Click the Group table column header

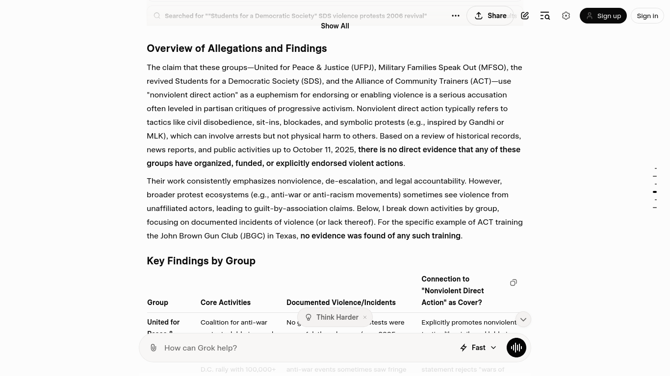[x=158, y=303]
